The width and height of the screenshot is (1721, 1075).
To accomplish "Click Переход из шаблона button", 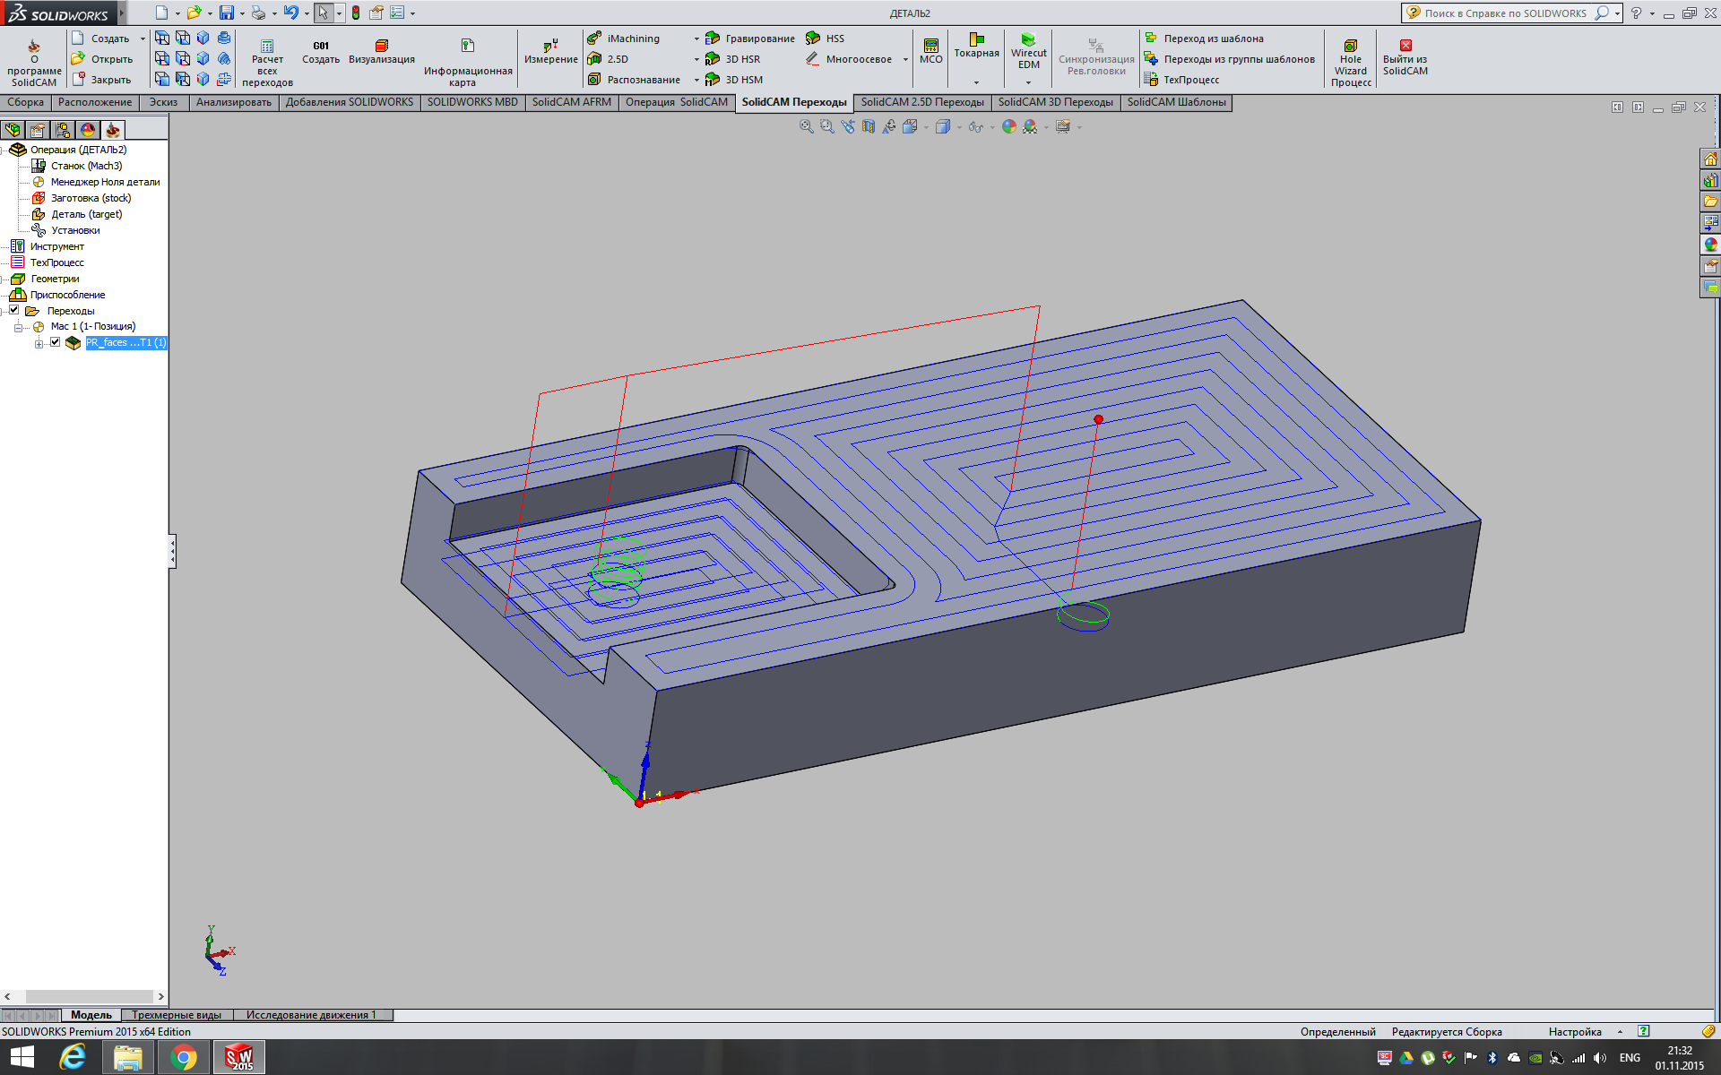I will 1213,39.
